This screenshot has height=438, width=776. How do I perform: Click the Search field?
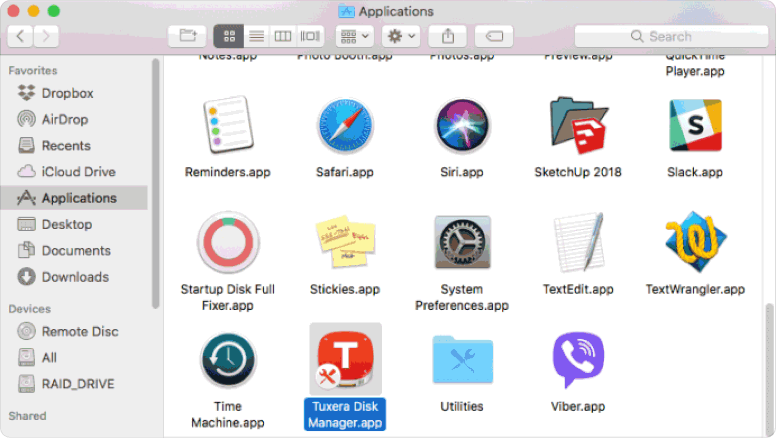coord(671,36)
